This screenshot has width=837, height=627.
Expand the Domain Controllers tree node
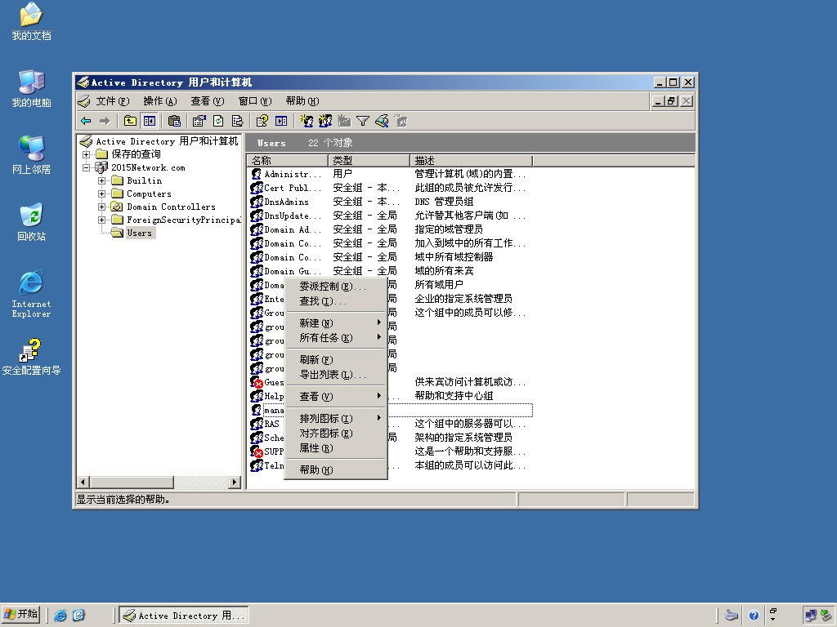click(101, 207)
